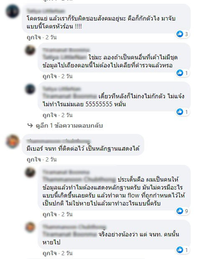Image resolution: width=207 pixels, height=259 pixels.
Task: Open avatar beside comment about เบอร์ จนท
Action: pos(13,141)
